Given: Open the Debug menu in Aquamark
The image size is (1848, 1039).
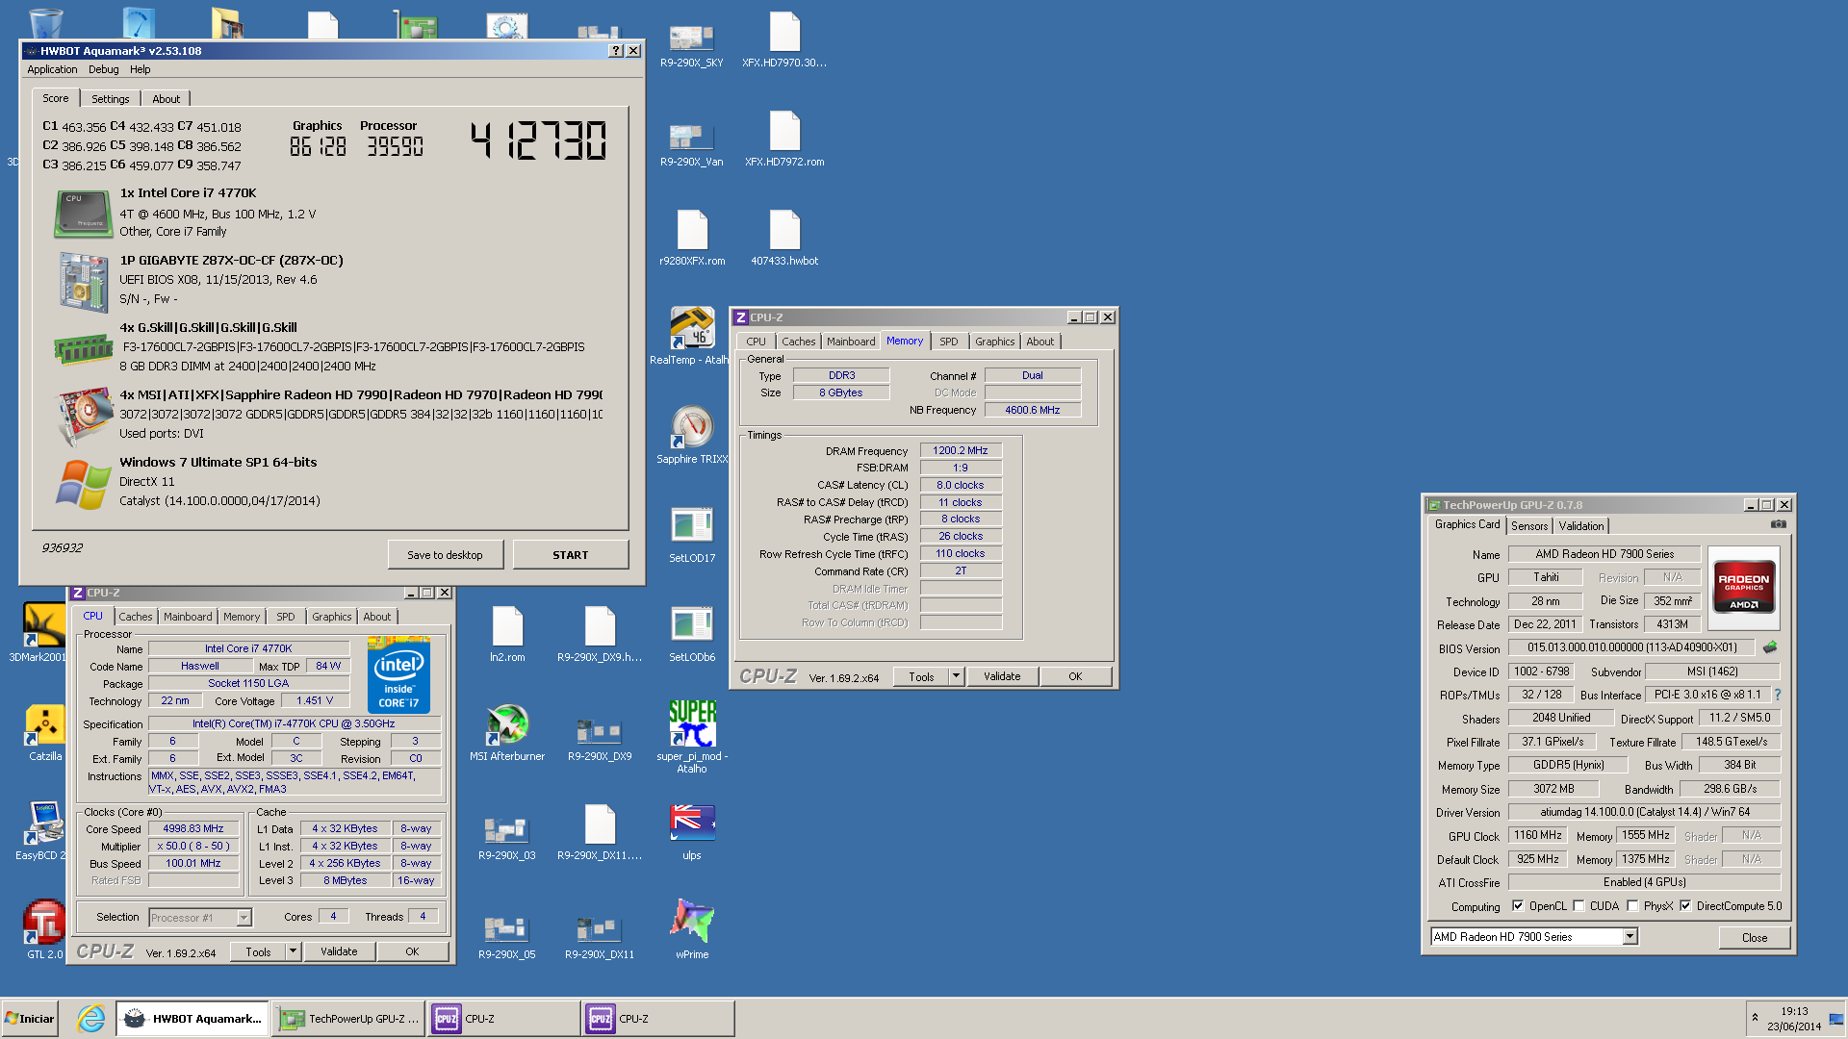Looking at the screenshot, I should 103,69.
